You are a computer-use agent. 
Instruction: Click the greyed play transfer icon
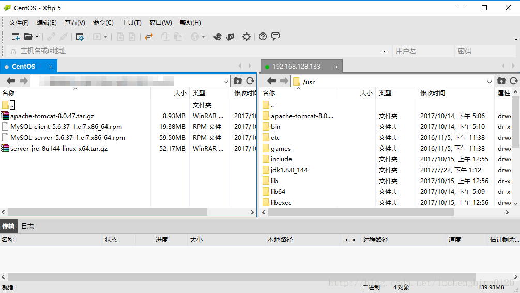97,37
